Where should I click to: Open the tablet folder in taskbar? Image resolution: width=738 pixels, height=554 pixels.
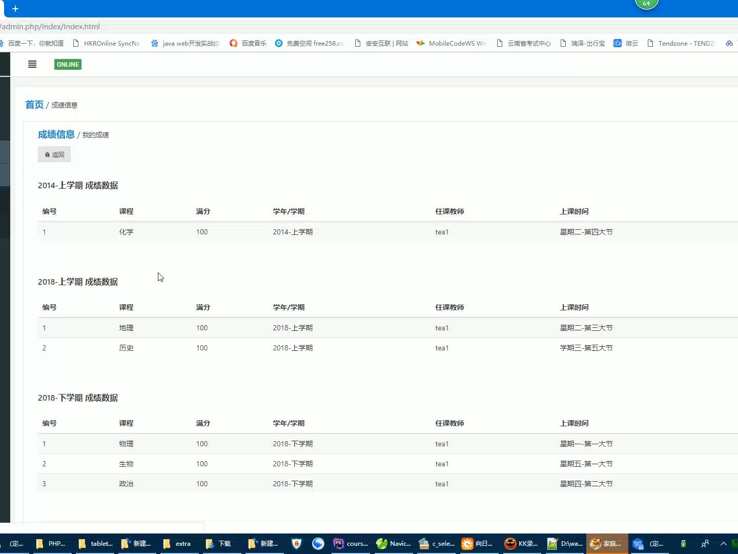(96, 544)
